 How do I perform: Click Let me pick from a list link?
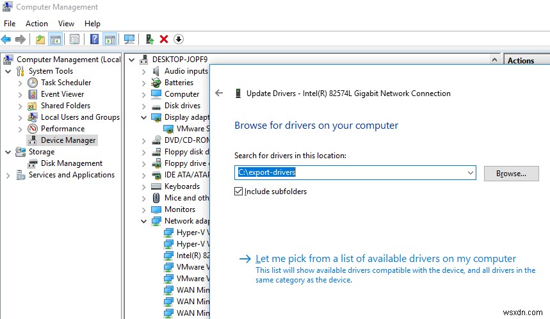386,259
